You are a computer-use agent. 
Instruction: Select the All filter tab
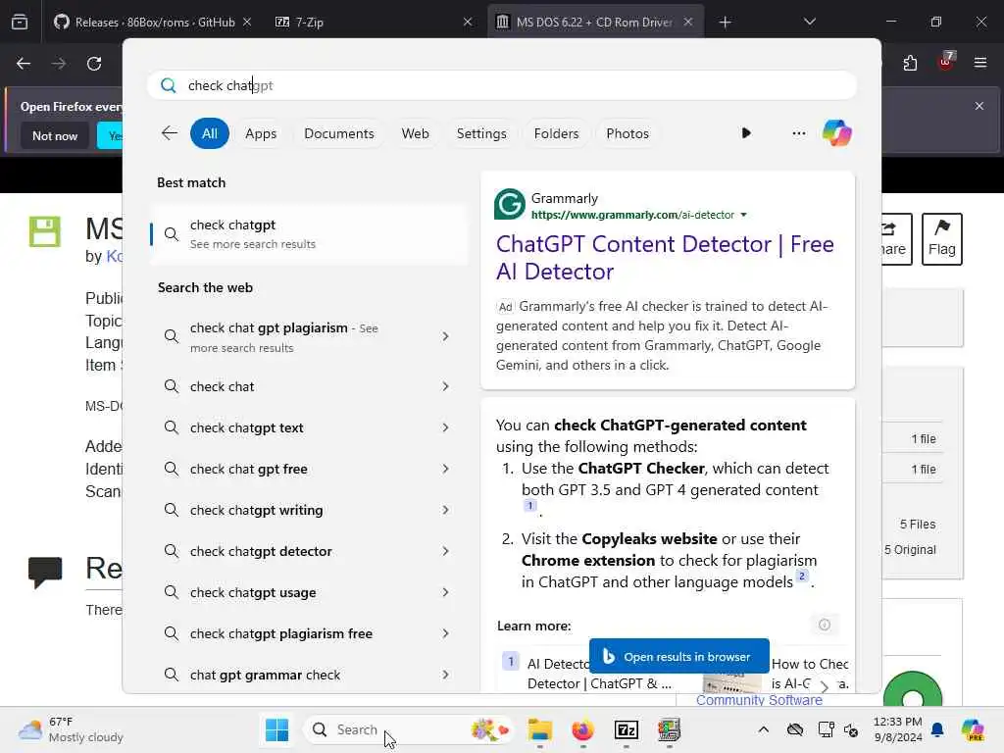[210, 133]
